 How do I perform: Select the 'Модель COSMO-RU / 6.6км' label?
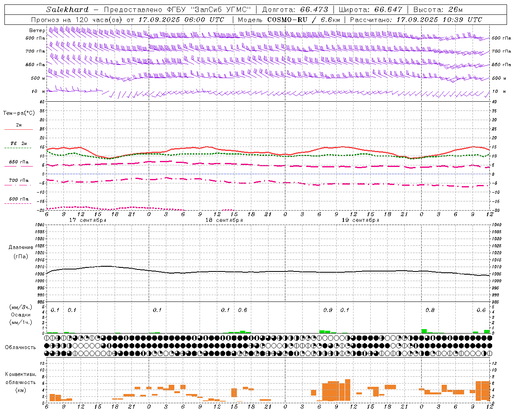coord(289,20)
